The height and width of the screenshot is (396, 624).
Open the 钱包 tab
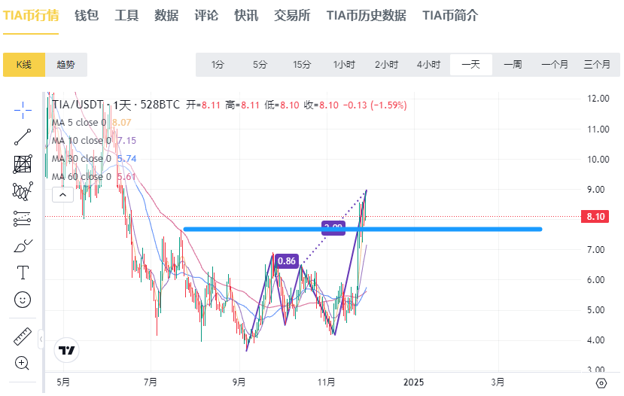(x=87, y=16)
